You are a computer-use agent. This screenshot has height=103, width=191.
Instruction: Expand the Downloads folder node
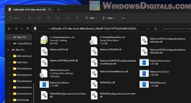pyautogui.click(x=10, y=100)
